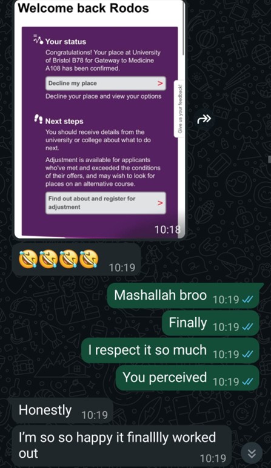Tap read-receipt ticks on 'Mashallah broo'

click(x=248, y=299)
